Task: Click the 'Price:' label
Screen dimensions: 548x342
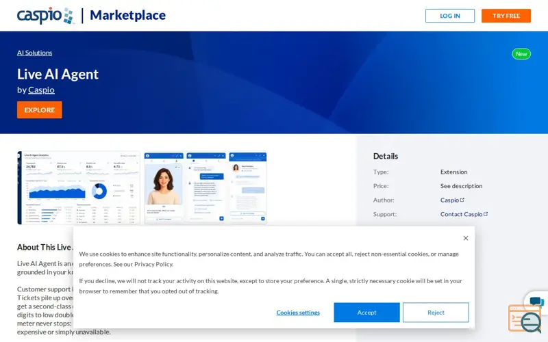Action: click(x=381, y=186)
